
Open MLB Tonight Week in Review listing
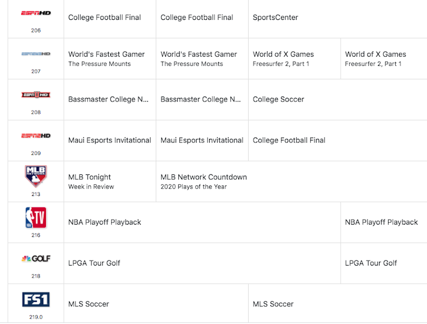pos(91,181)
